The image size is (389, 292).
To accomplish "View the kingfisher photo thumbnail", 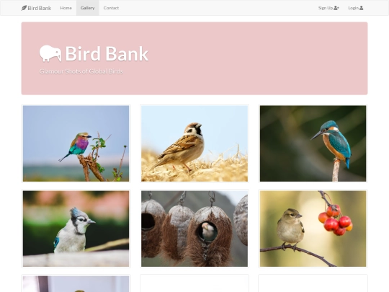I will tap(313, 143).
